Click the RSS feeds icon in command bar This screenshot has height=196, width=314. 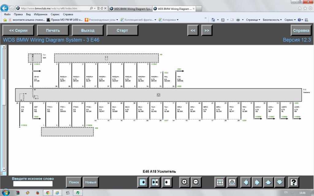coord(223,20)
